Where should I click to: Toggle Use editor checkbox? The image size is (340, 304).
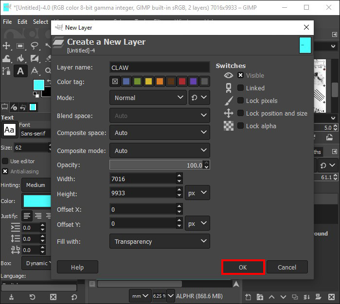pyautogui.click(x=5, y=161)
